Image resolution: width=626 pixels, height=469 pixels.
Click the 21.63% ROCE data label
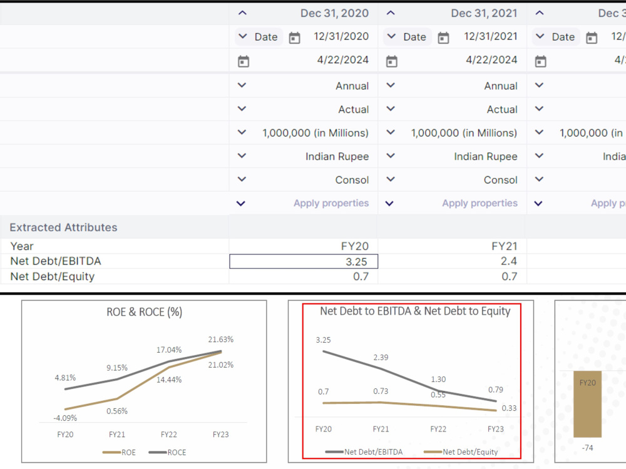pyautogui.click(x=221, y=340)
